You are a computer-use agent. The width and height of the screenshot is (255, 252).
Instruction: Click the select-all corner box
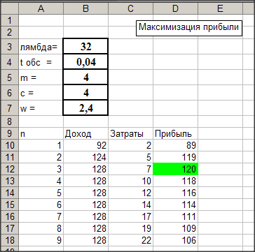point(9,9)
